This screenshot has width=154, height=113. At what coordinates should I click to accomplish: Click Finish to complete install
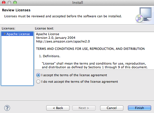coord(140,108)
